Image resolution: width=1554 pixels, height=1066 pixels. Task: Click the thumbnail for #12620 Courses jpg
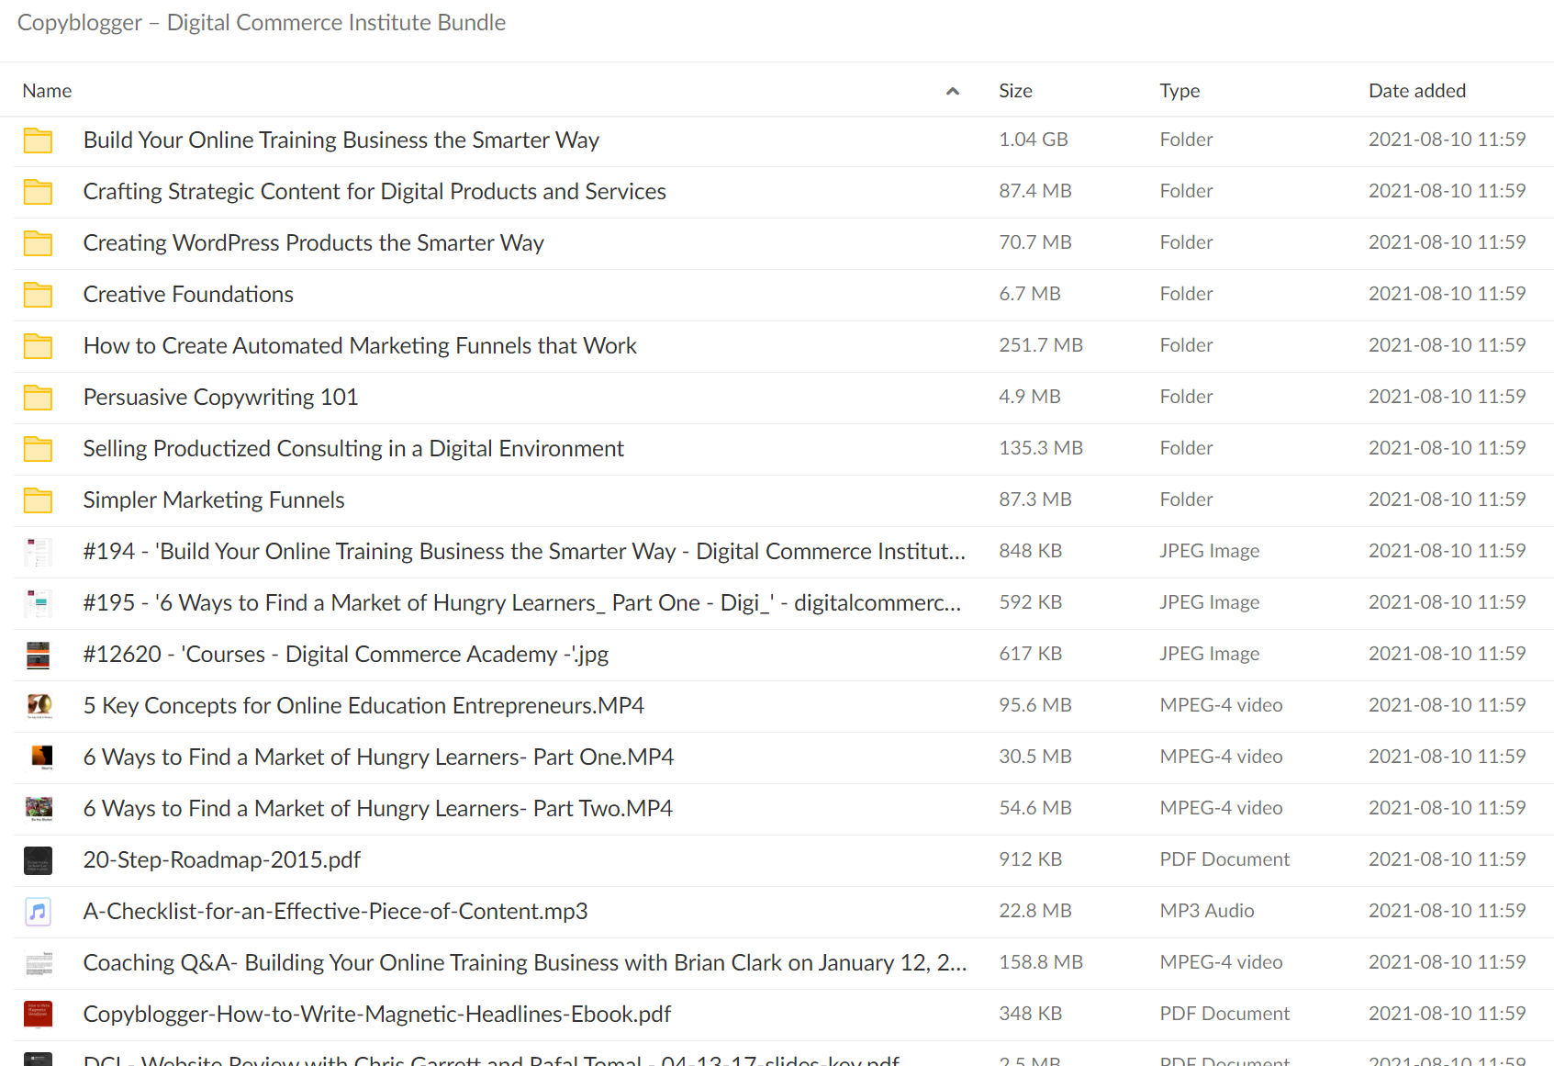38,655
